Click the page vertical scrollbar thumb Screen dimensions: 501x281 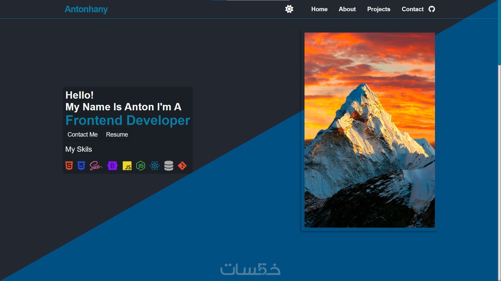(x=499, y=33)
